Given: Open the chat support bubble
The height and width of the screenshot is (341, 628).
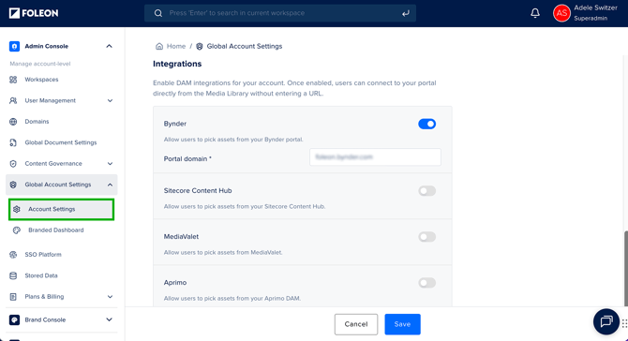Looking at the screenshot, I should pyautogui.click(x=606, y=321).
